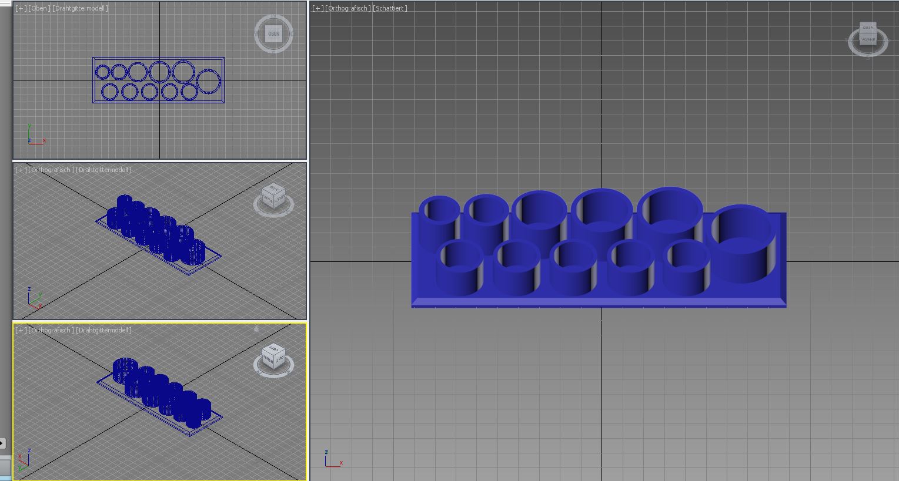Click the compass ring below the shaded viewport ViewCube
The image size is (899, 481).
pyautogui.click(x=868, y=53)
